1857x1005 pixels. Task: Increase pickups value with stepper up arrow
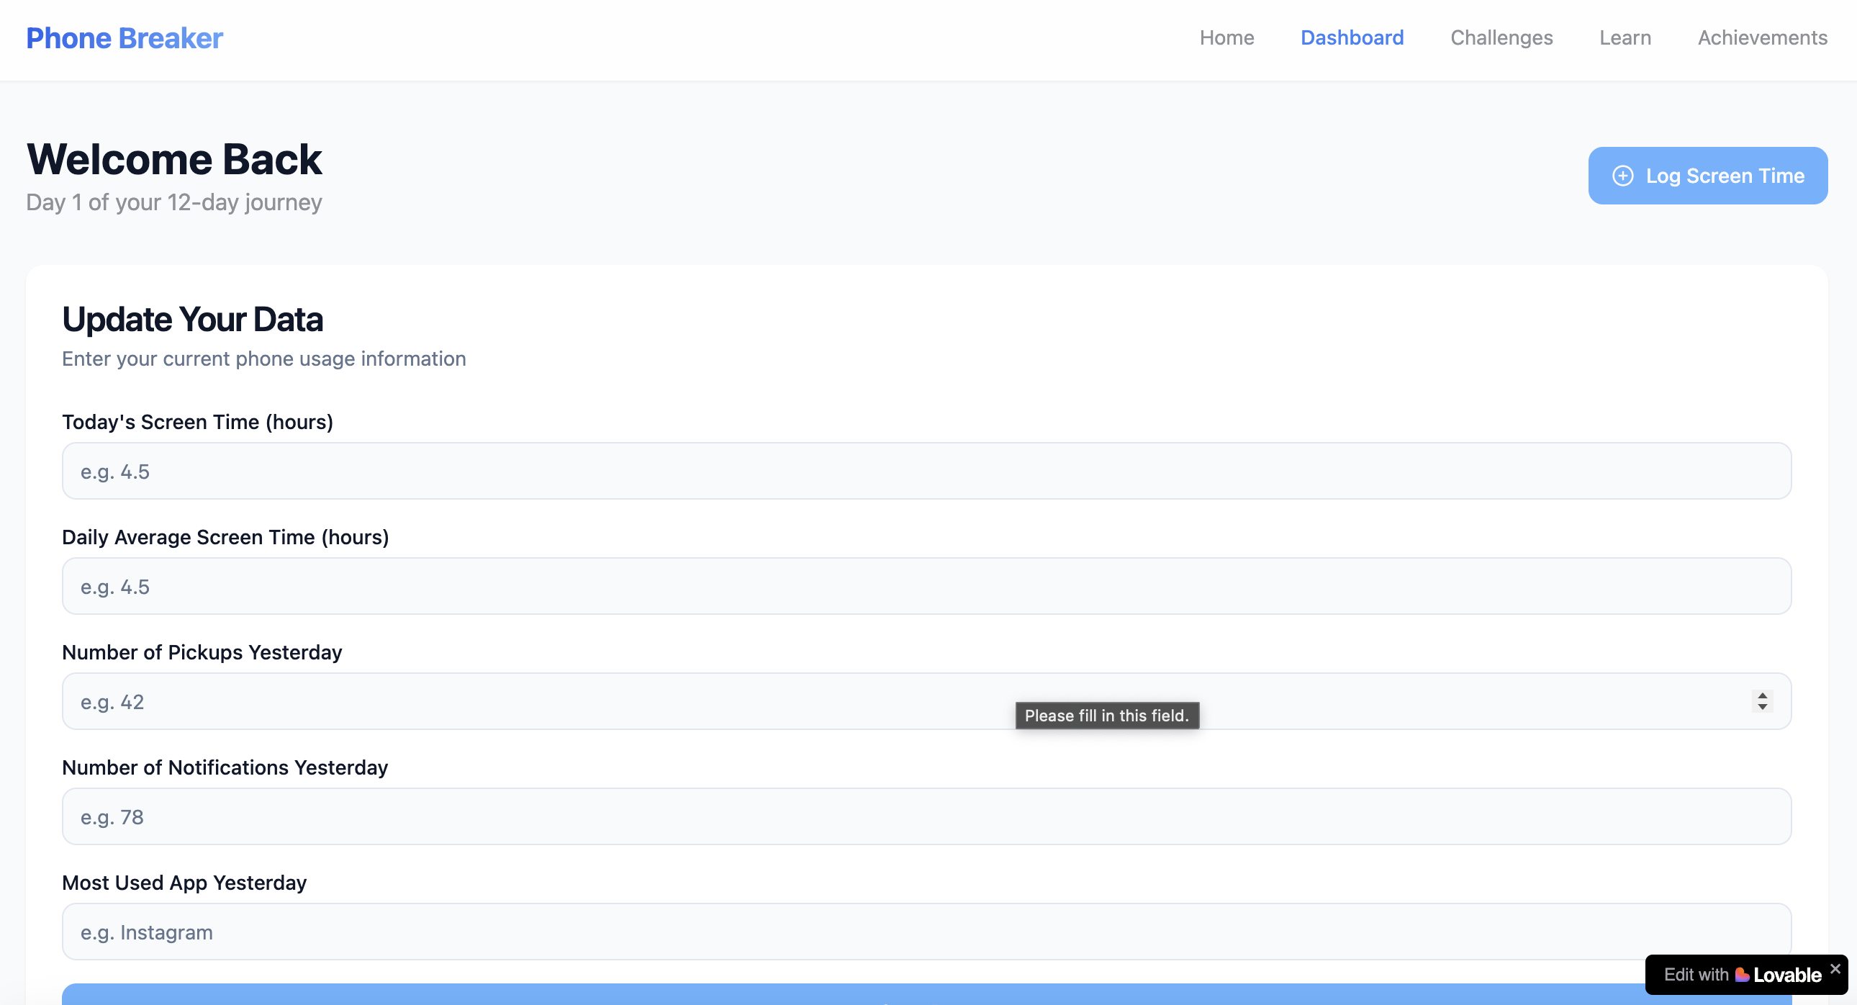tap(1762, 695)
